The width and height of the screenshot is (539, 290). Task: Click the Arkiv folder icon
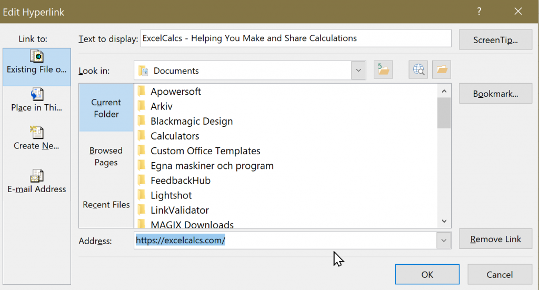[141, 106]
